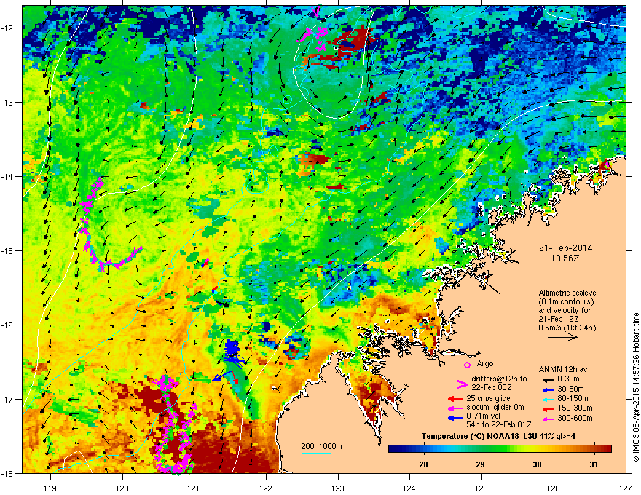Click the date text 21-Feb-2014

tap(565, 248)
